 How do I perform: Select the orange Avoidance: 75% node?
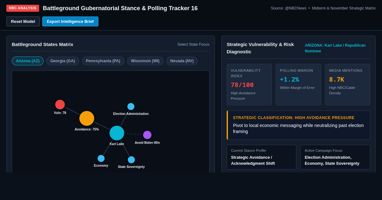(87, 118)
